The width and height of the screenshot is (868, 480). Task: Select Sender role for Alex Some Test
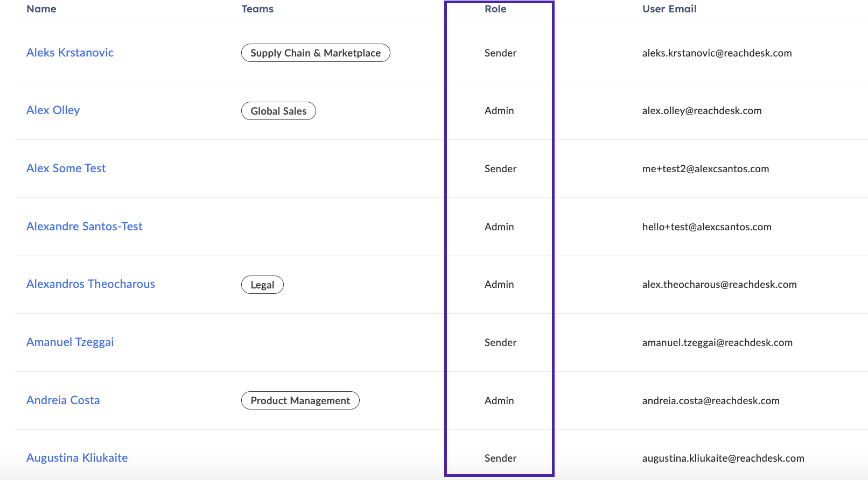[x=500, y=168]
